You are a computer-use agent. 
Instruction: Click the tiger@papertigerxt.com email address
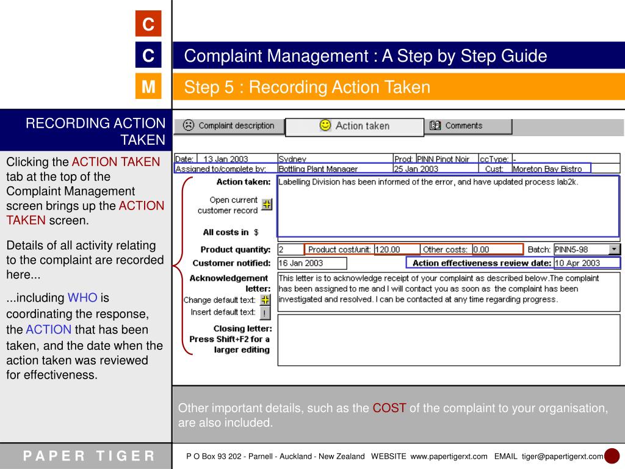coord(562,456)
